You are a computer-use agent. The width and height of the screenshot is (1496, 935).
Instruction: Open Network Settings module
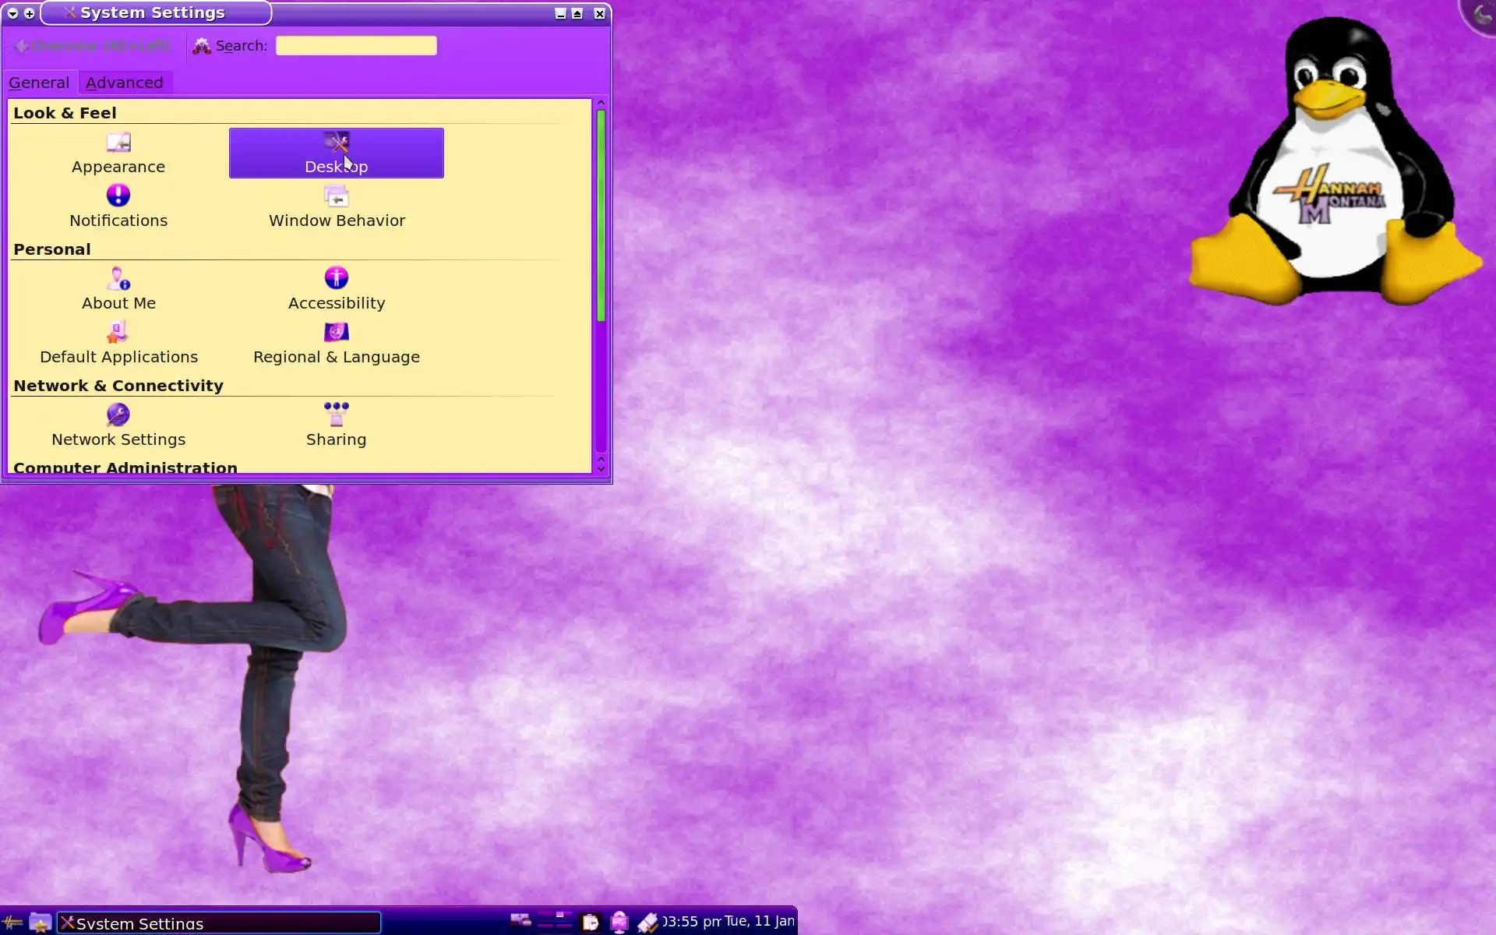tap(118, 425)
